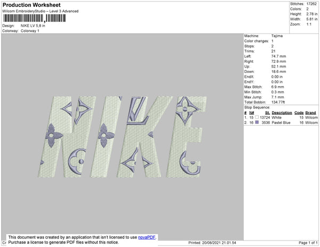Image resolution: width=320 pixels, height=247 pixels.
Task: Click the Color changes value 1
Action: click(x=273, y=41)
